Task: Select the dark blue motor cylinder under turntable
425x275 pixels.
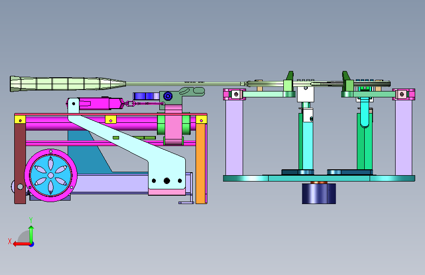Action: 319,193
